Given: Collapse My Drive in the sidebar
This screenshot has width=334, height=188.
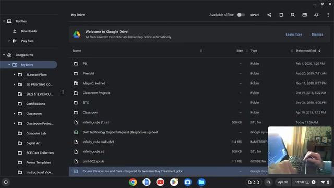Looking at the screenshot, I should (9, 65).
